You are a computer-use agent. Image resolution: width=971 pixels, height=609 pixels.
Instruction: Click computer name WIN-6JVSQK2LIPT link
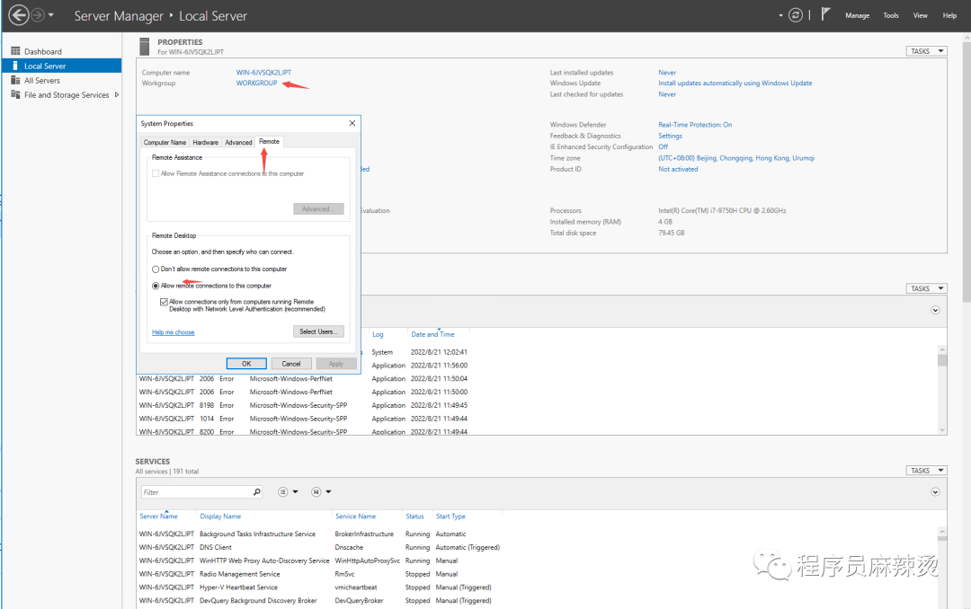pyautogui.click(x=263, y=73)
